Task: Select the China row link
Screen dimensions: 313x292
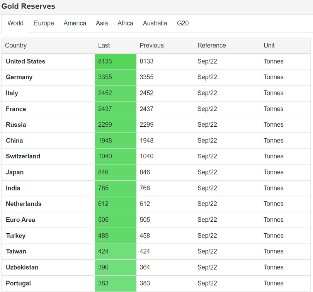Action: point(14,141)
